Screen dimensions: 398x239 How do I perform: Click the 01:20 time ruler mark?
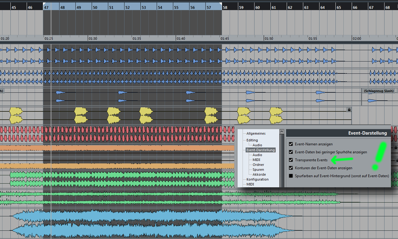coord(5,39)
